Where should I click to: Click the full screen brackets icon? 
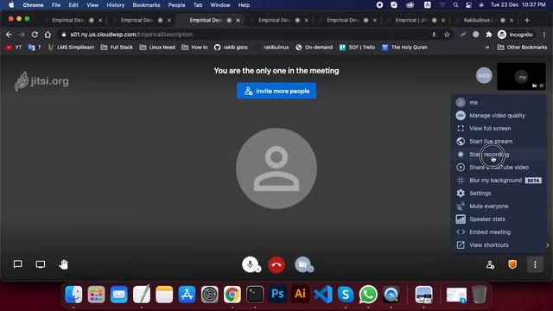tap(461, 129)
